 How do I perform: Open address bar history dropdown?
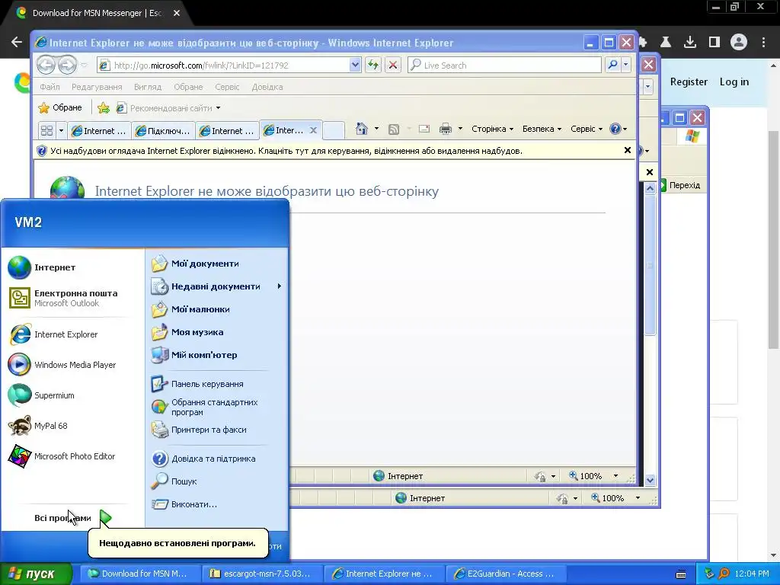pyautogui.click(x=355, y=66)
